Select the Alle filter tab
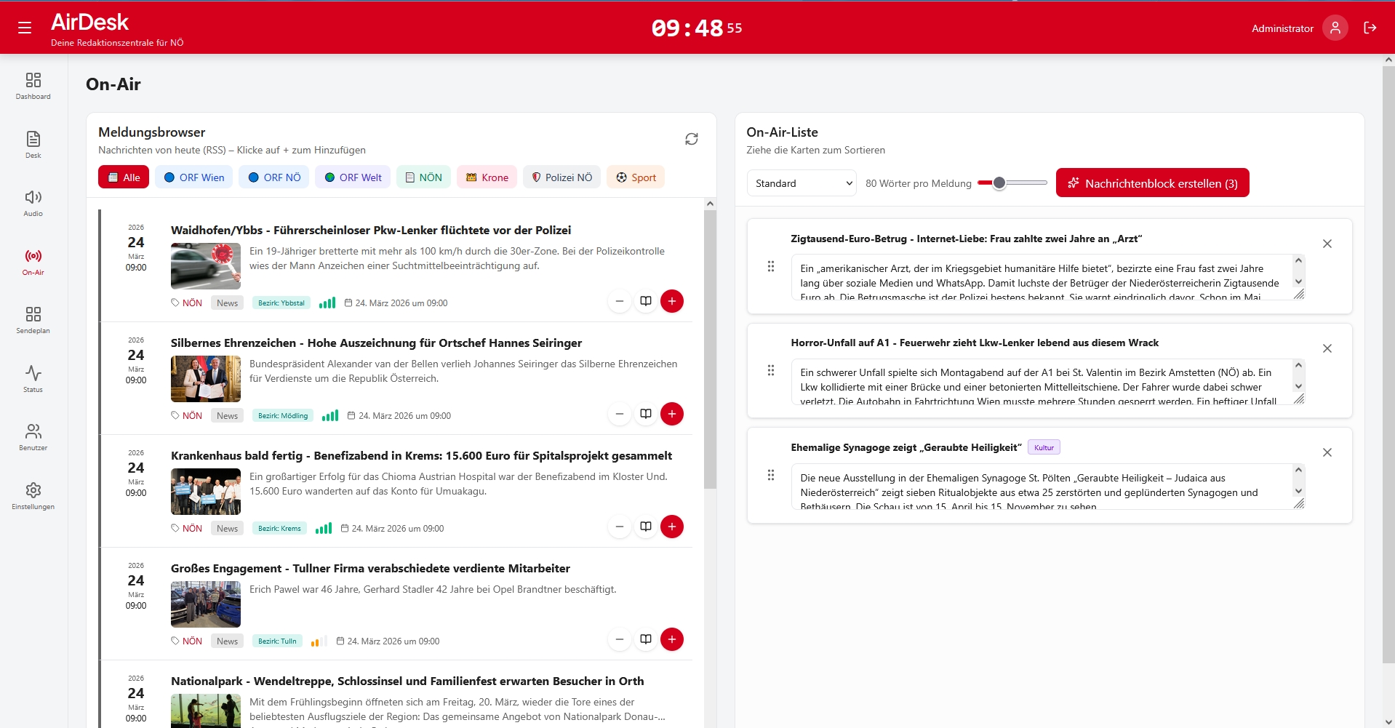 click(x=124, y=177)
